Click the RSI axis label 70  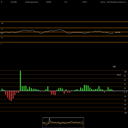[x=2, y=29]
